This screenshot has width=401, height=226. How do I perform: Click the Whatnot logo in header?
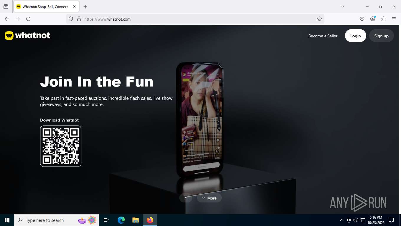coord(27,36)
